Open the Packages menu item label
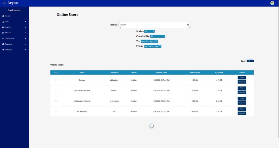The height and width of the screenshot is (148, 279). (x=9, y=50)
